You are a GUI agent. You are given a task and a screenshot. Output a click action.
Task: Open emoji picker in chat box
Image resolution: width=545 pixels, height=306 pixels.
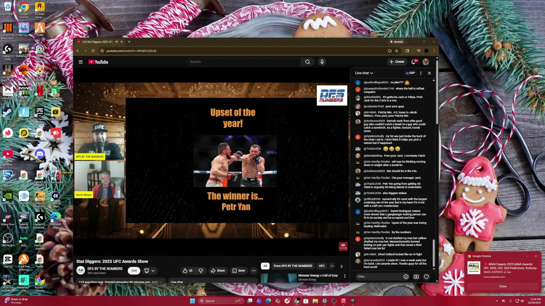click(406, 277)
